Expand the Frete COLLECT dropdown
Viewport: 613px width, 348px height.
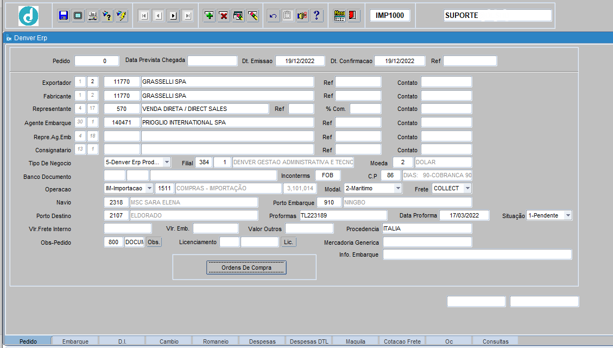467,188
